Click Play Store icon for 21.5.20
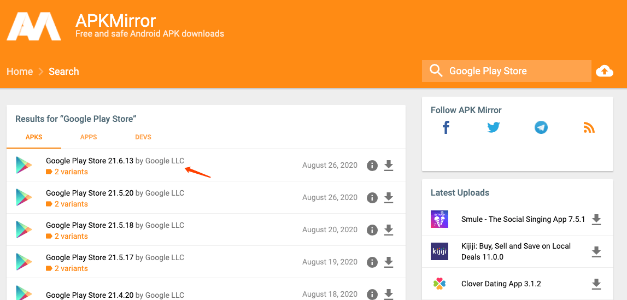The height and width of the screenshot is (300, 627). tap(24, 198)
